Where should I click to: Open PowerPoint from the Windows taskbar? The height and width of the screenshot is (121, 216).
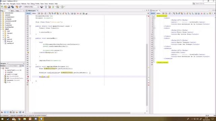[x=30, y=119]
